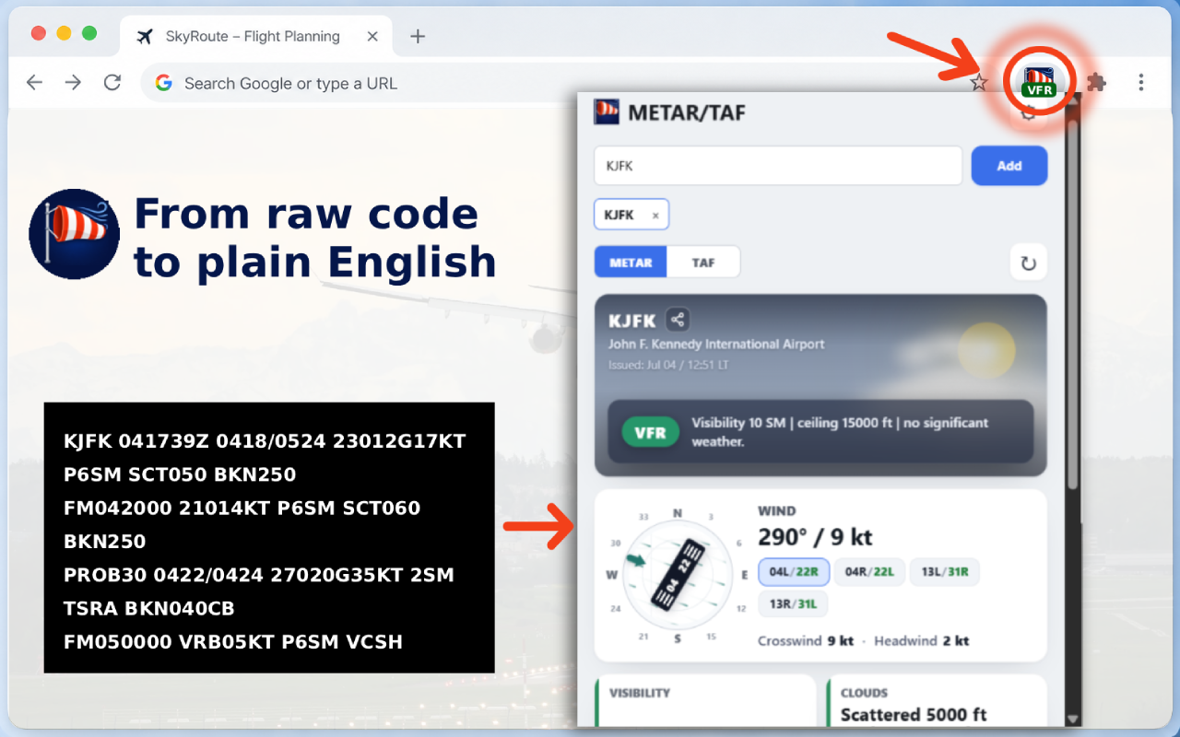This screenshot has height=737, width=1180.
Task: Click the scrollbar down arrow in popup
Action: tap(1072, 719)
